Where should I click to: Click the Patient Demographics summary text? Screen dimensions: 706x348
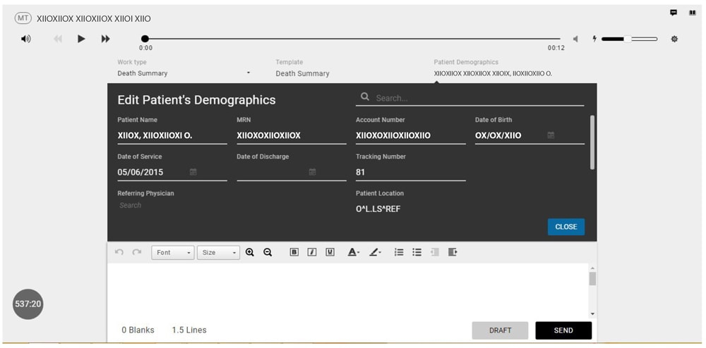tap(493, 74)
